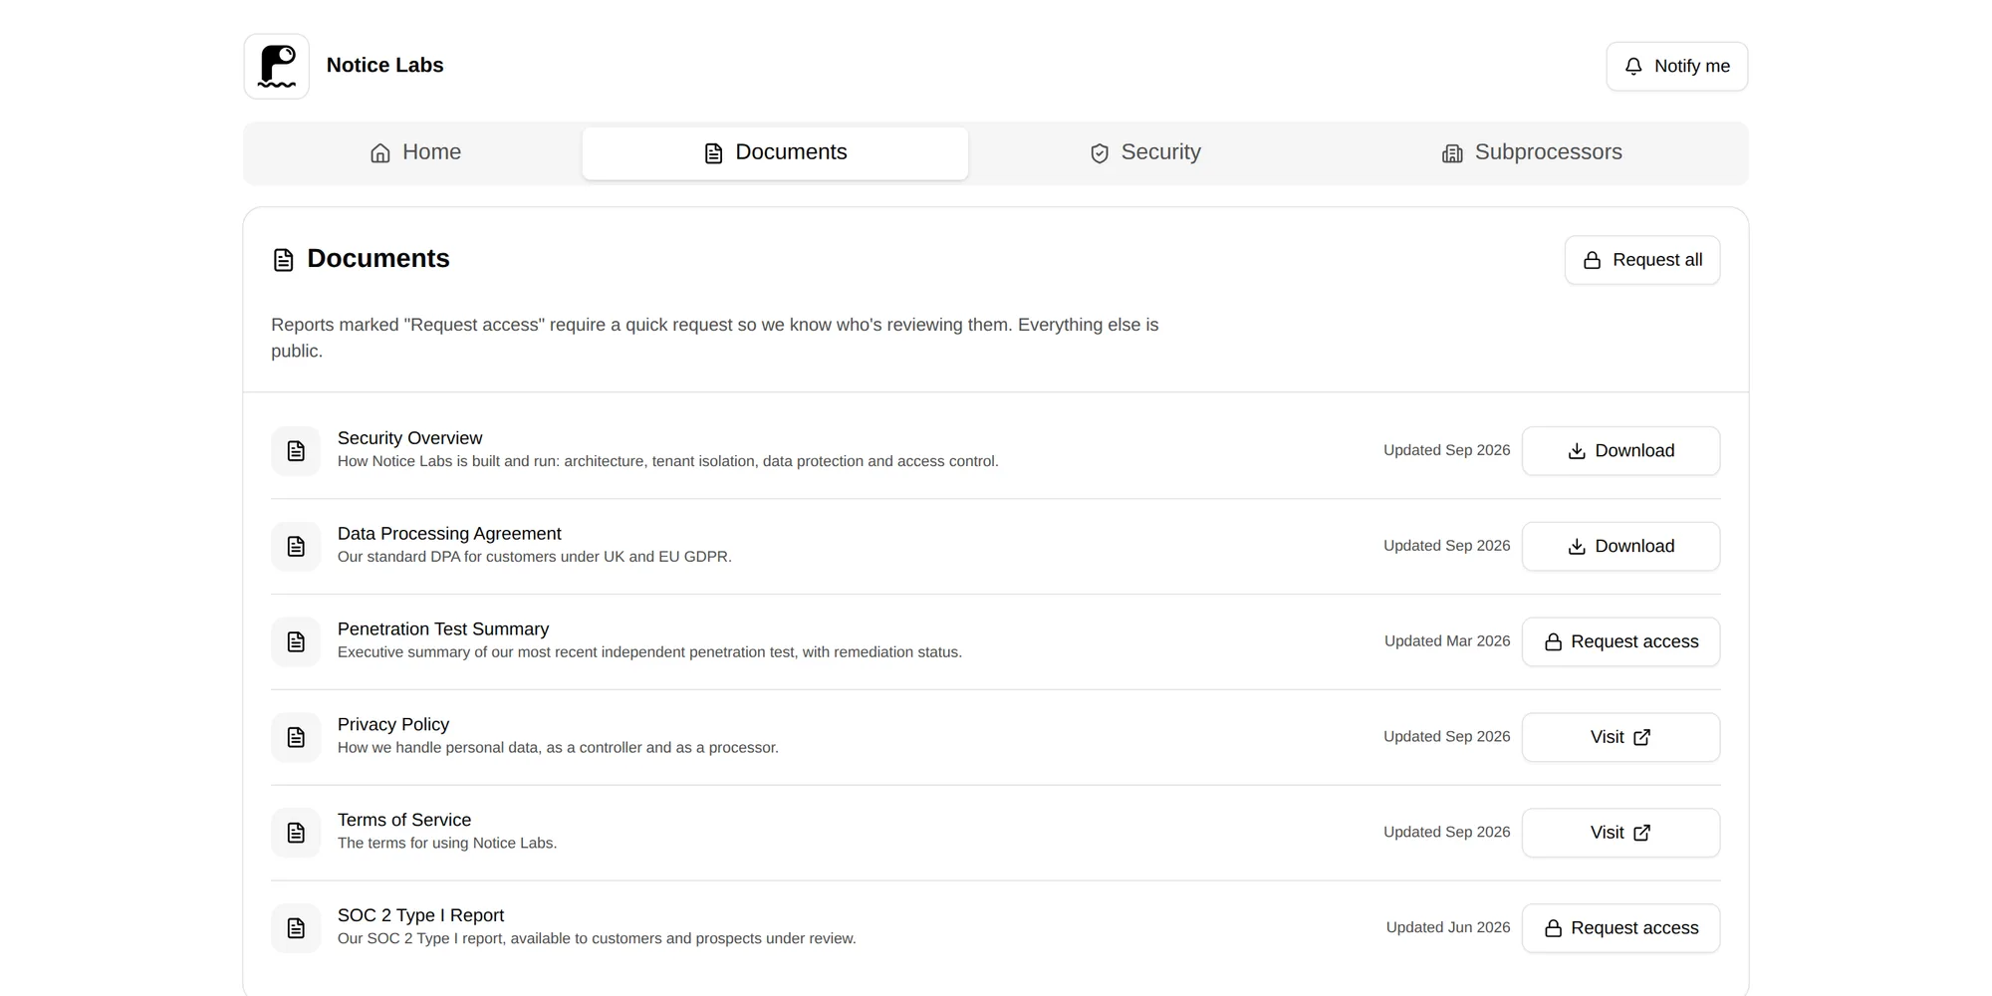1992x996 pixels.
Task: Visit the Privacy Policy page
Action: pos(1620,737)
